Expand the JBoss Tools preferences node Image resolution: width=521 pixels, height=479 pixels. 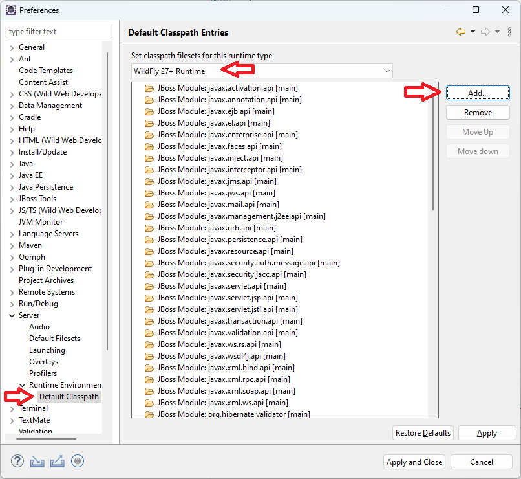pos(12,199)
